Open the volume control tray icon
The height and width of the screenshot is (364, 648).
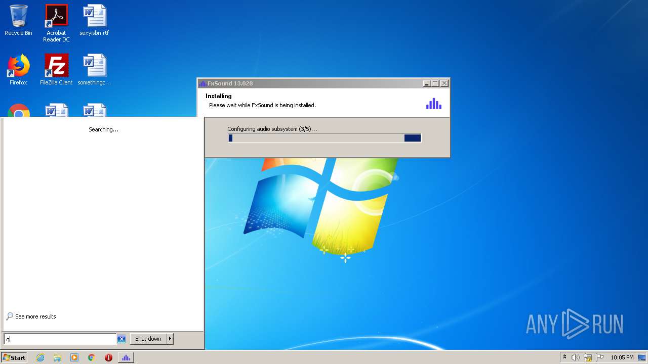point(576,357)
